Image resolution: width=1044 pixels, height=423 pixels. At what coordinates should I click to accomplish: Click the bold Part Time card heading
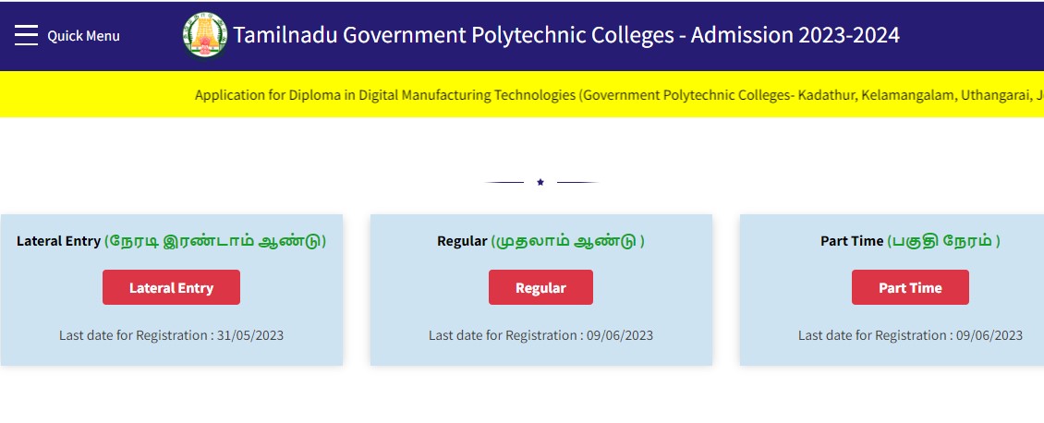(x=852, y=241)
